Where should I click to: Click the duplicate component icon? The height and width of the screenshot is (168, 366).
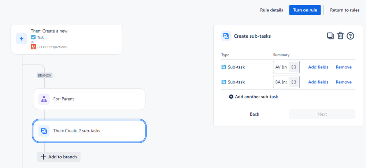pyautogui.click(x=330, y=36)
